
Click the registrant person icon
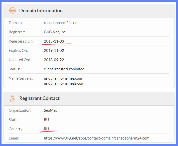13,98
